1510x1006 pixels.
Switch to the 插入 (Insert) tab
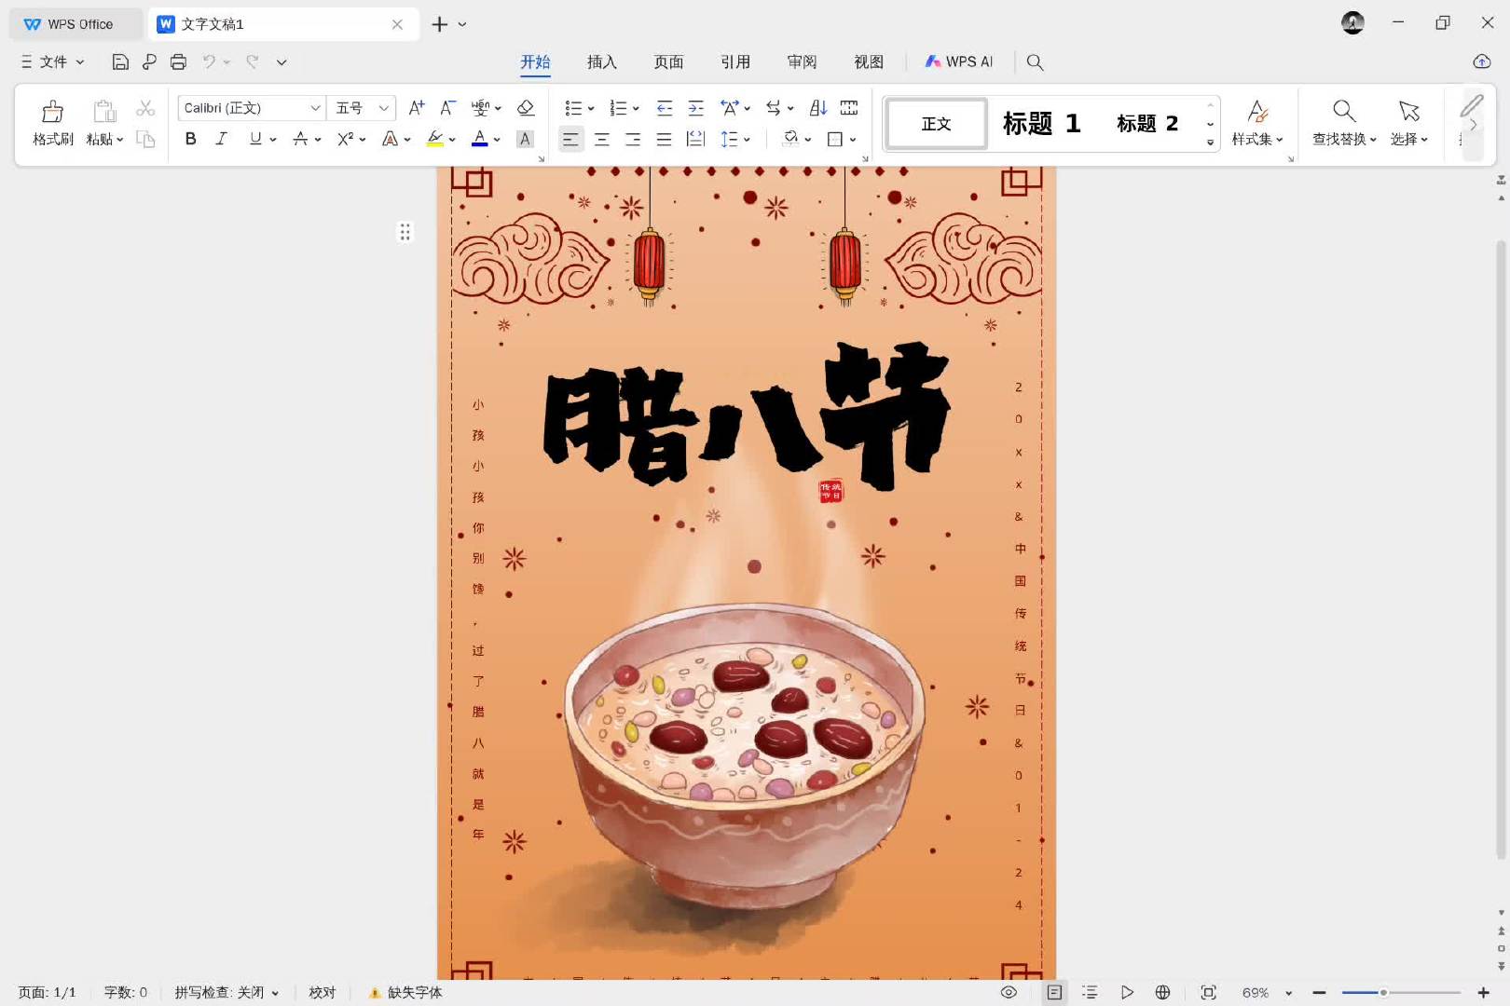pyautogui.click(x=601, y=62)
